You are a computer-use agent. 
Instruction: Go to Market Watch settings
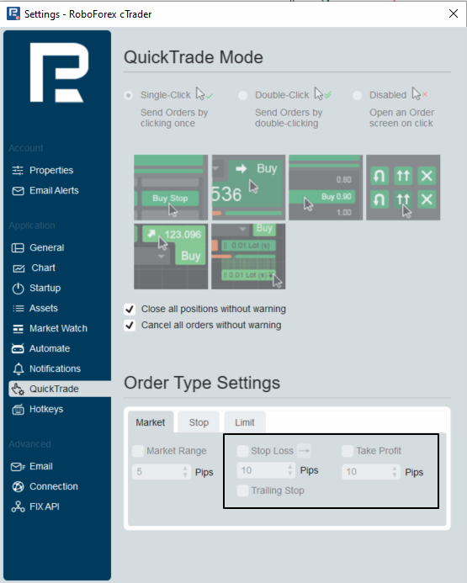click(58, 328)
